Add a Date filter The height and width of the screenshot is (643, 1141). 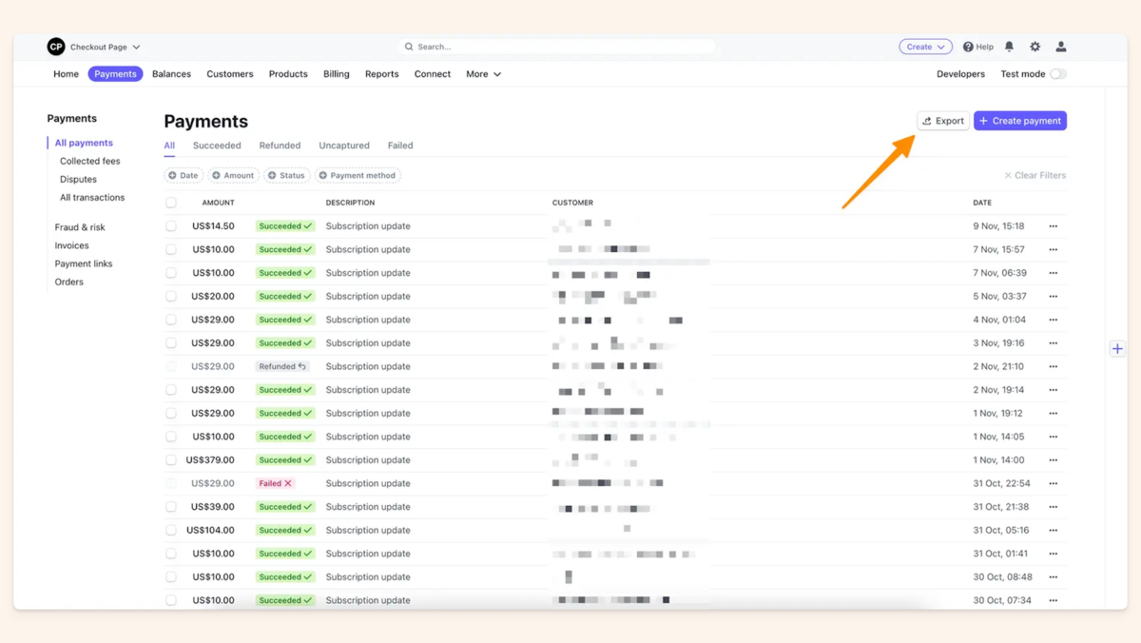pyautogui.click(x=183, y=175)
